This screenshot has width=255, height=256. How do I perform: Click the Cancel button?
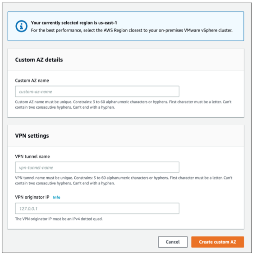click(x=172, y=242)
